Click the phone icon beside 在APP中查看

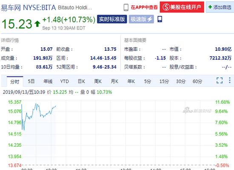tap(126, 7)
